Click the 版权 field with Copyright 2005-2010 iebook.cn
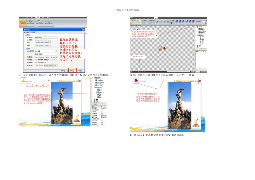Screen dimensions: 255x180 coord(46,43)
